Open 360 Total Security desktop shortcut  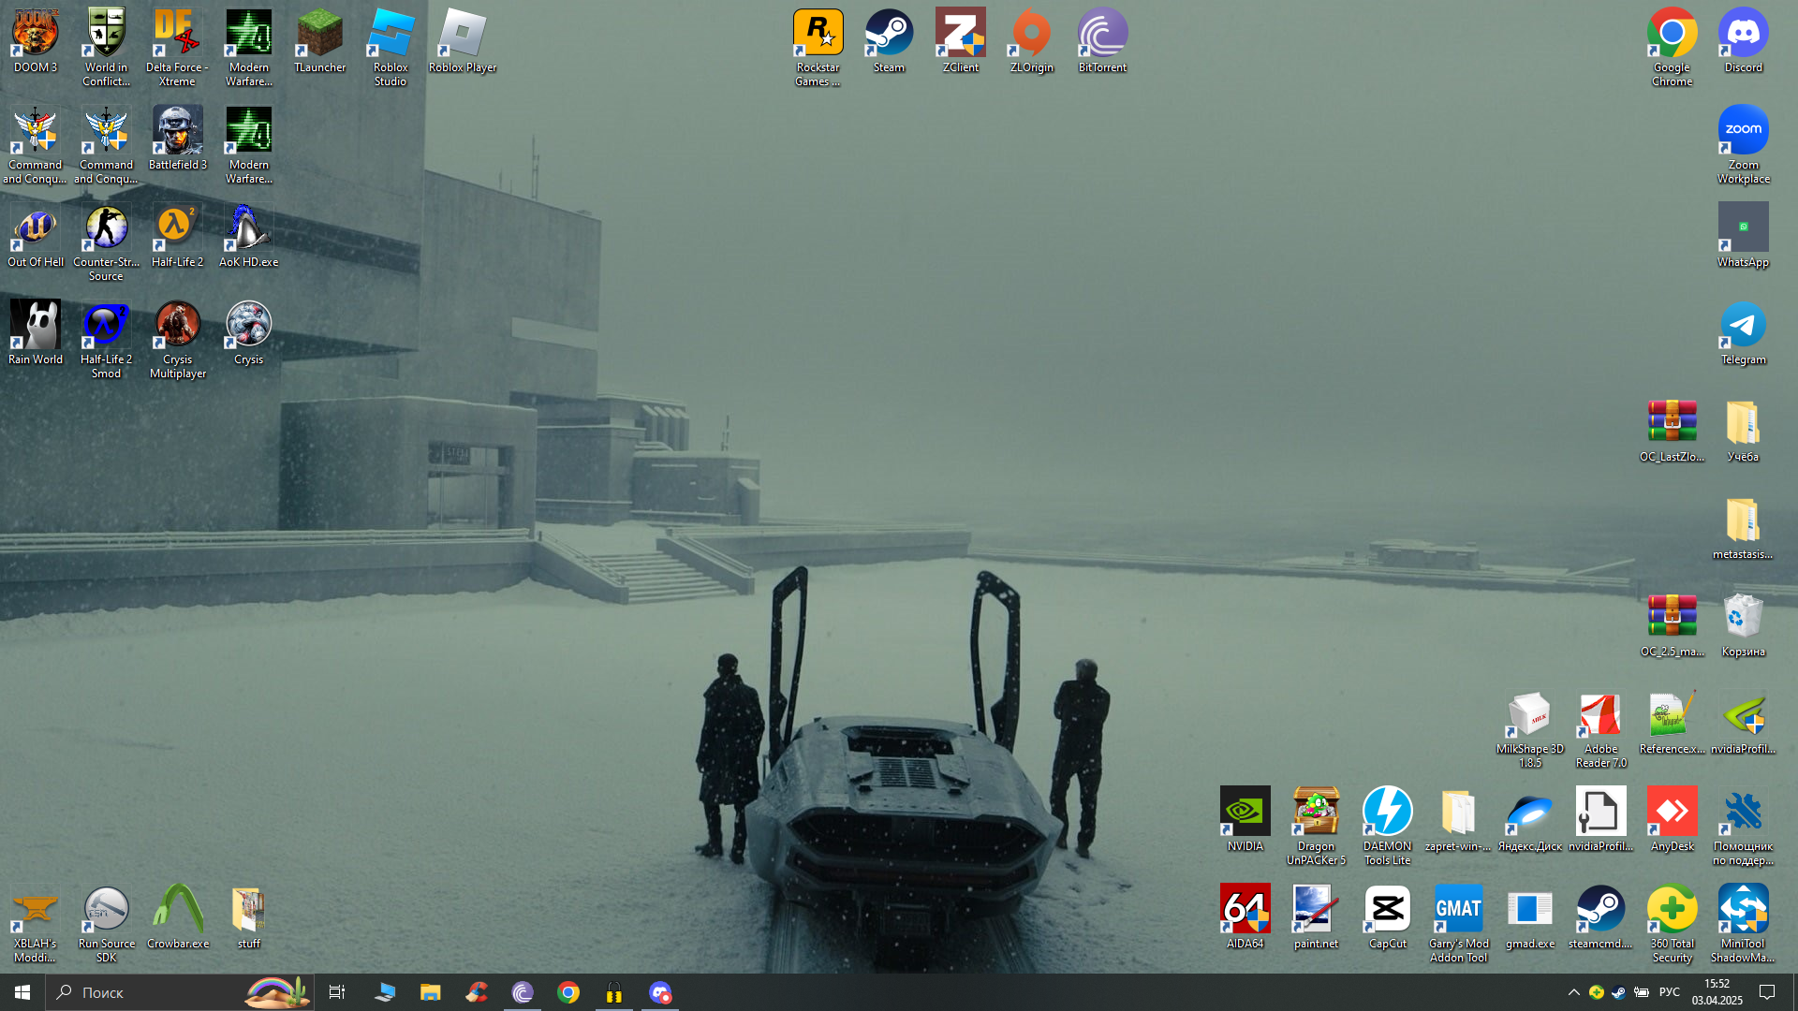tap(1672, 925)
